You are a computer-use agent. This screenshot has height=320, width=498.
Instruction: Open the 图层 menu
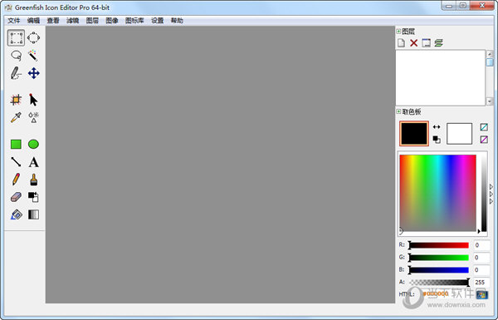click(x=92, y=21)
